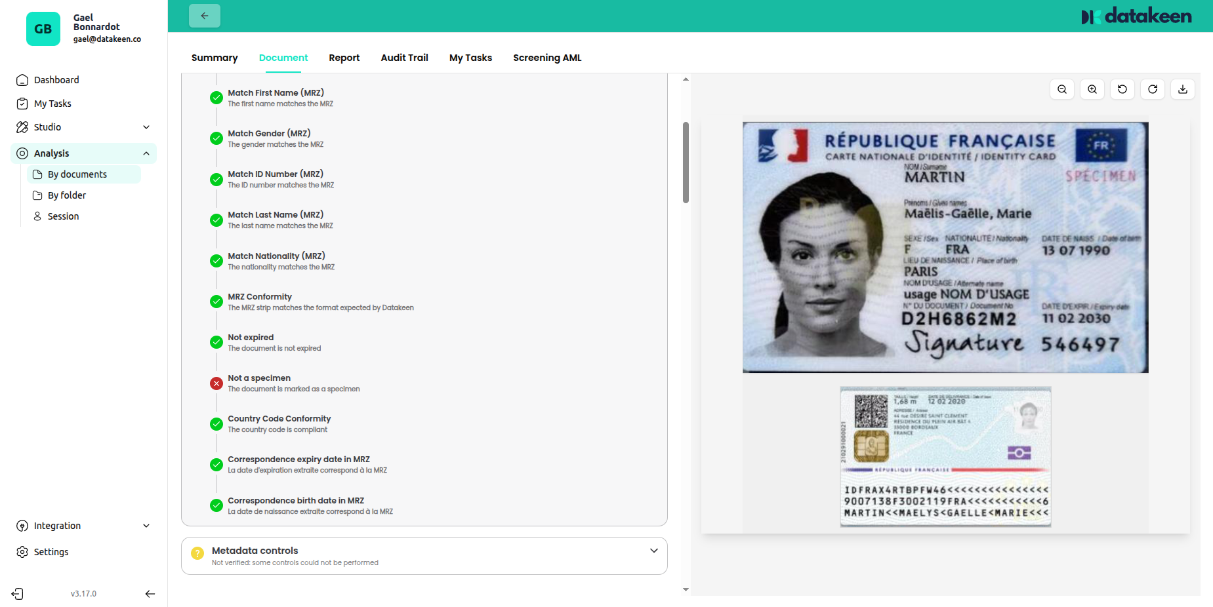1213x607 pixels.
Task: Click the zoom in magnifier icon
Action: [x=1092, y=89]
